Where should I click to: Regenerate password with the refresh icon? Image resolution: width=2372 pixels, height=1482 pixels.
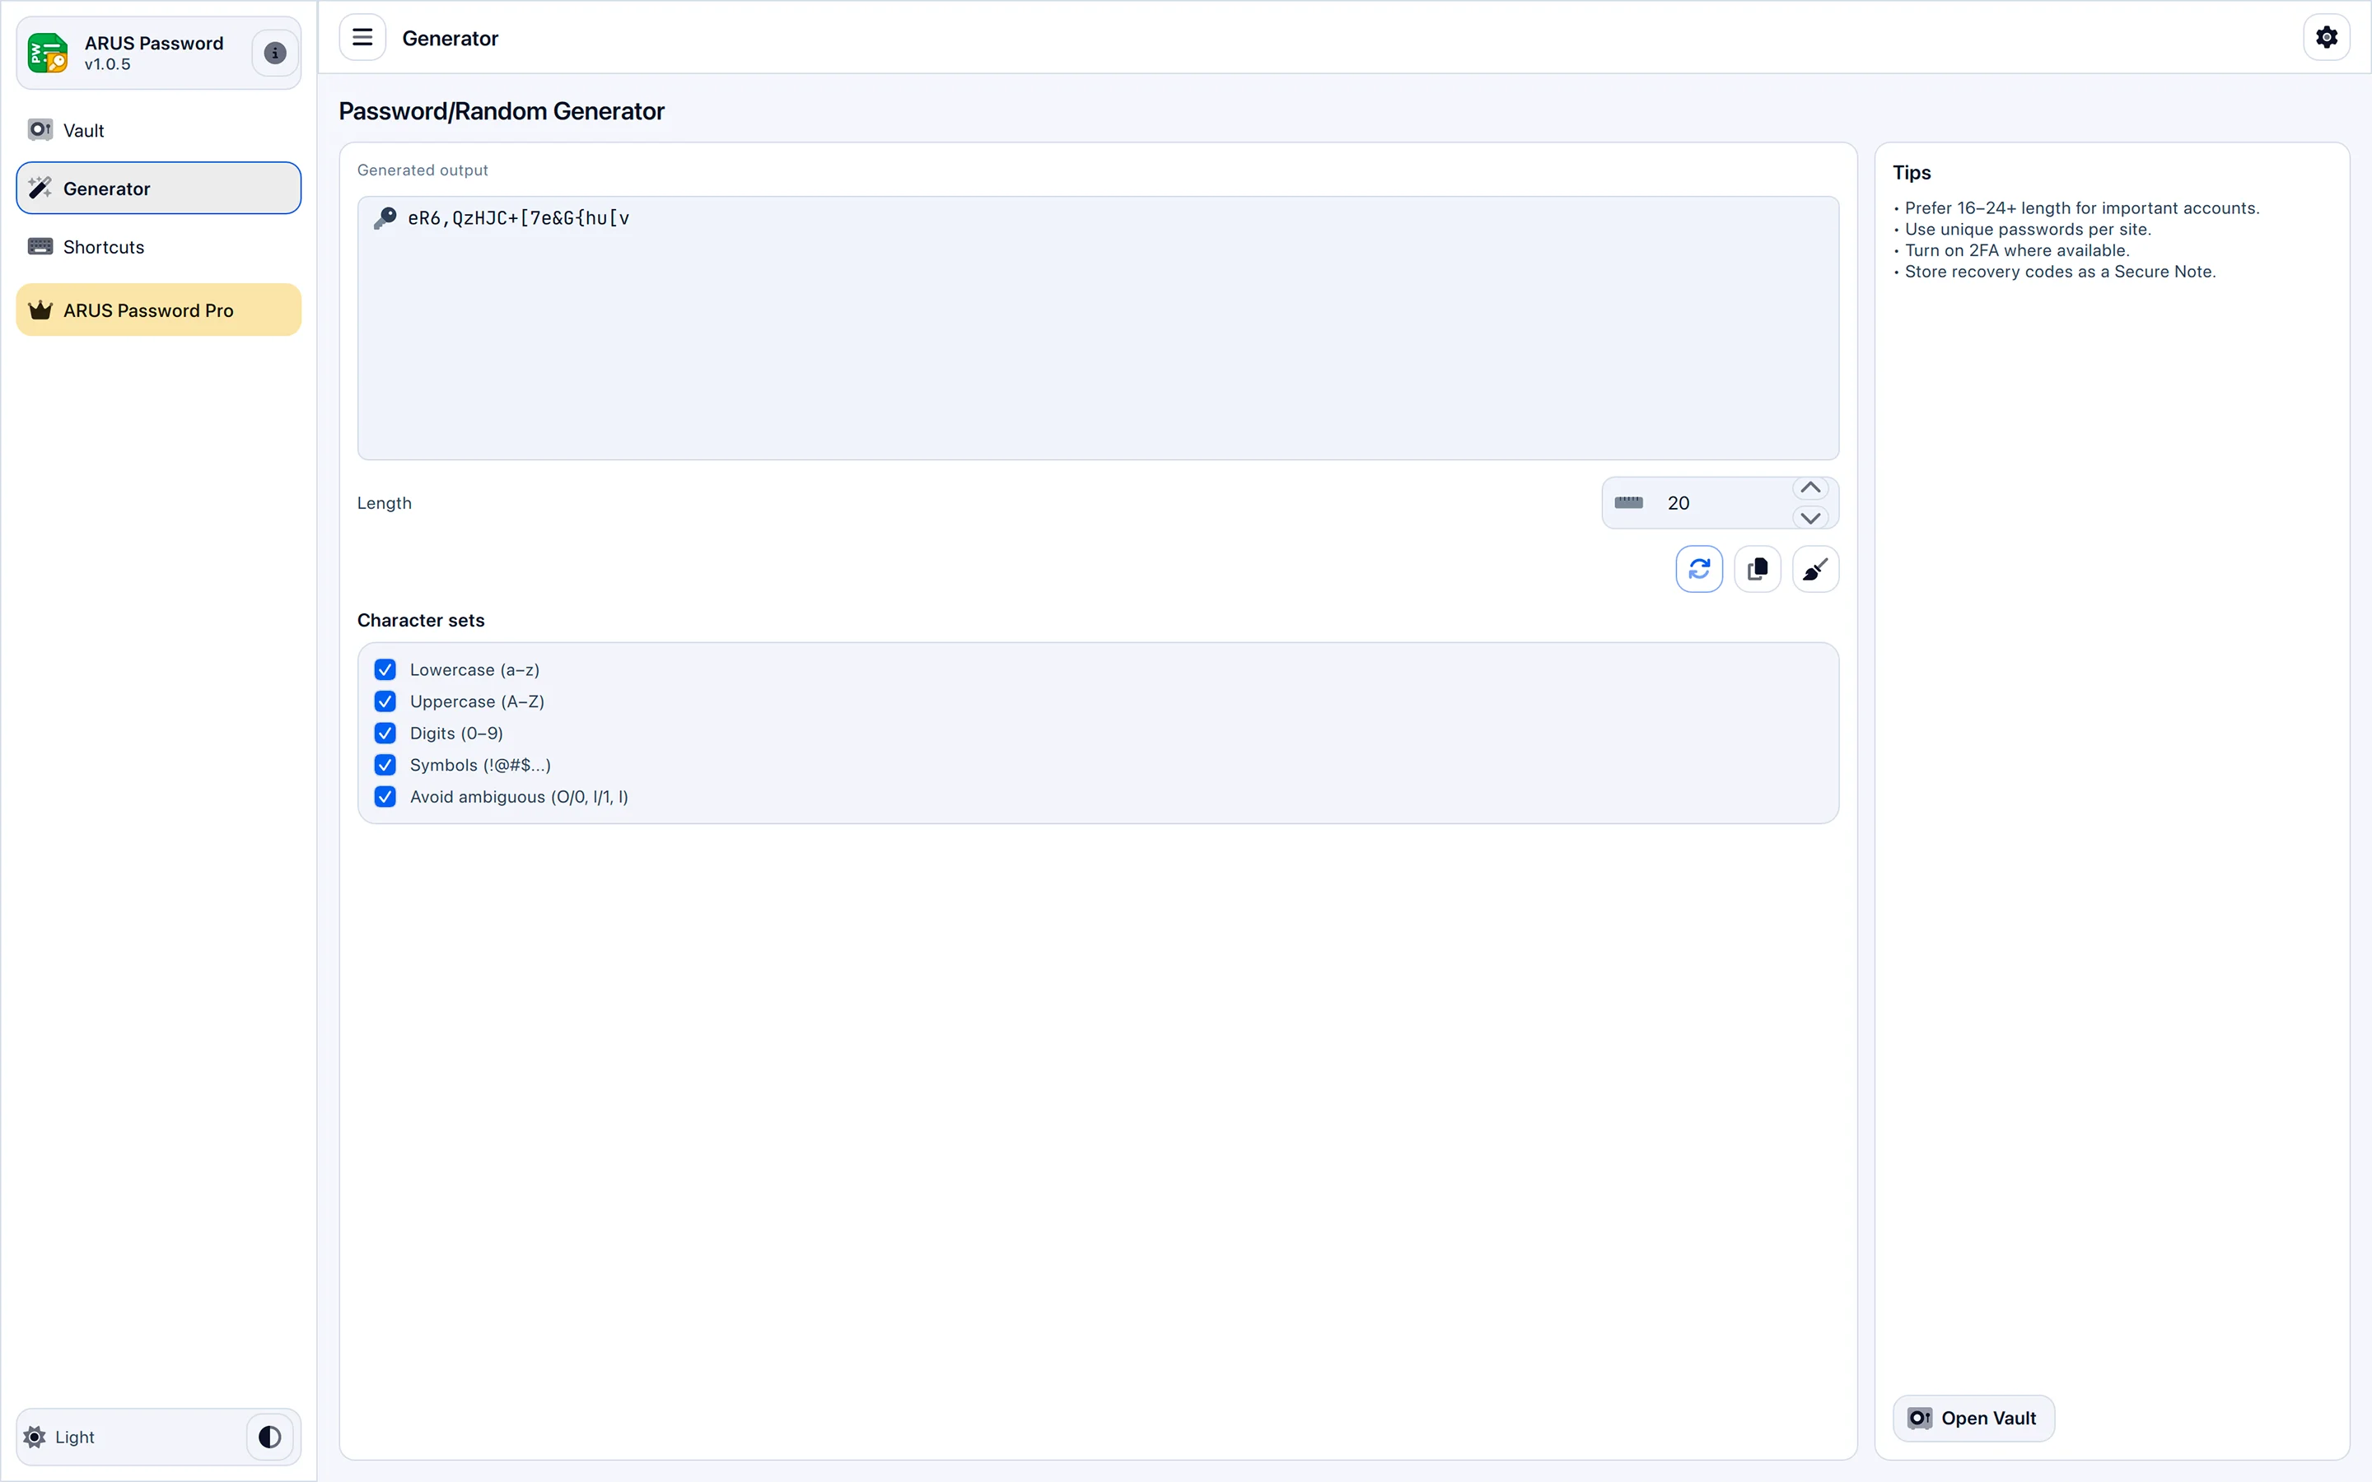click(1698, 568)
